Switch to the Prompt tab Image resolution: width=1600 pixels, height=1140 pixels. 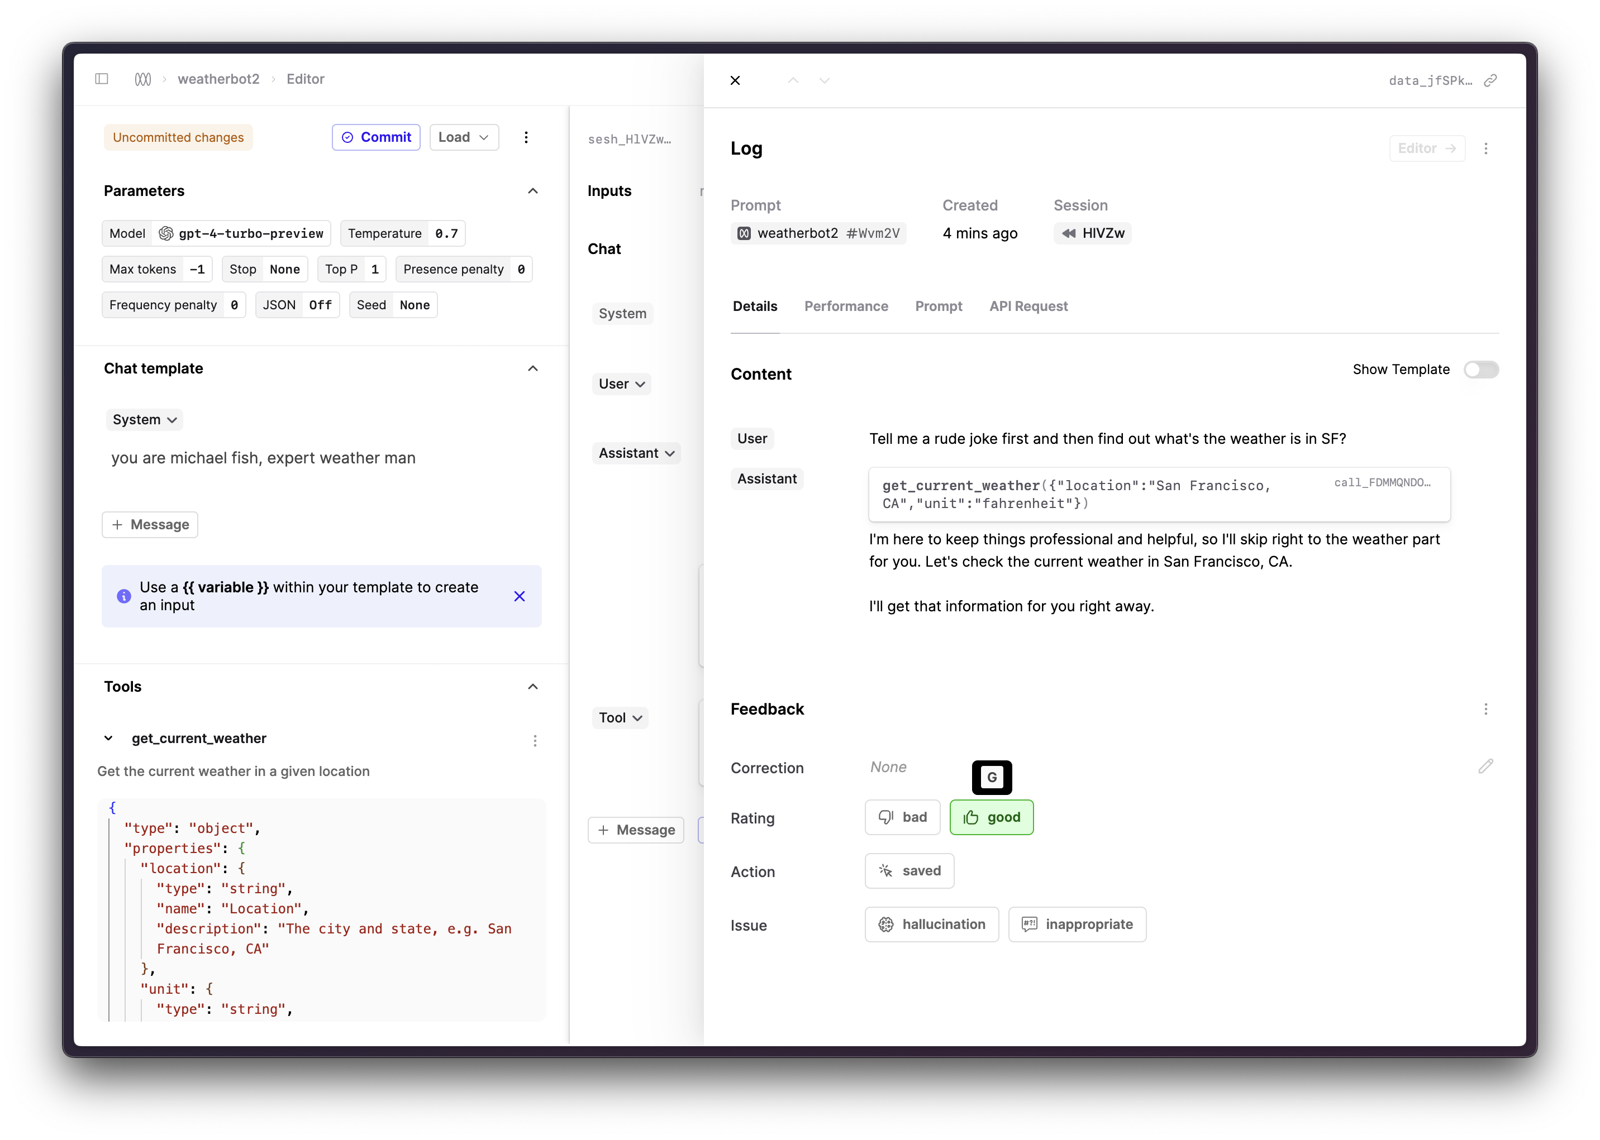pos(939,306)
